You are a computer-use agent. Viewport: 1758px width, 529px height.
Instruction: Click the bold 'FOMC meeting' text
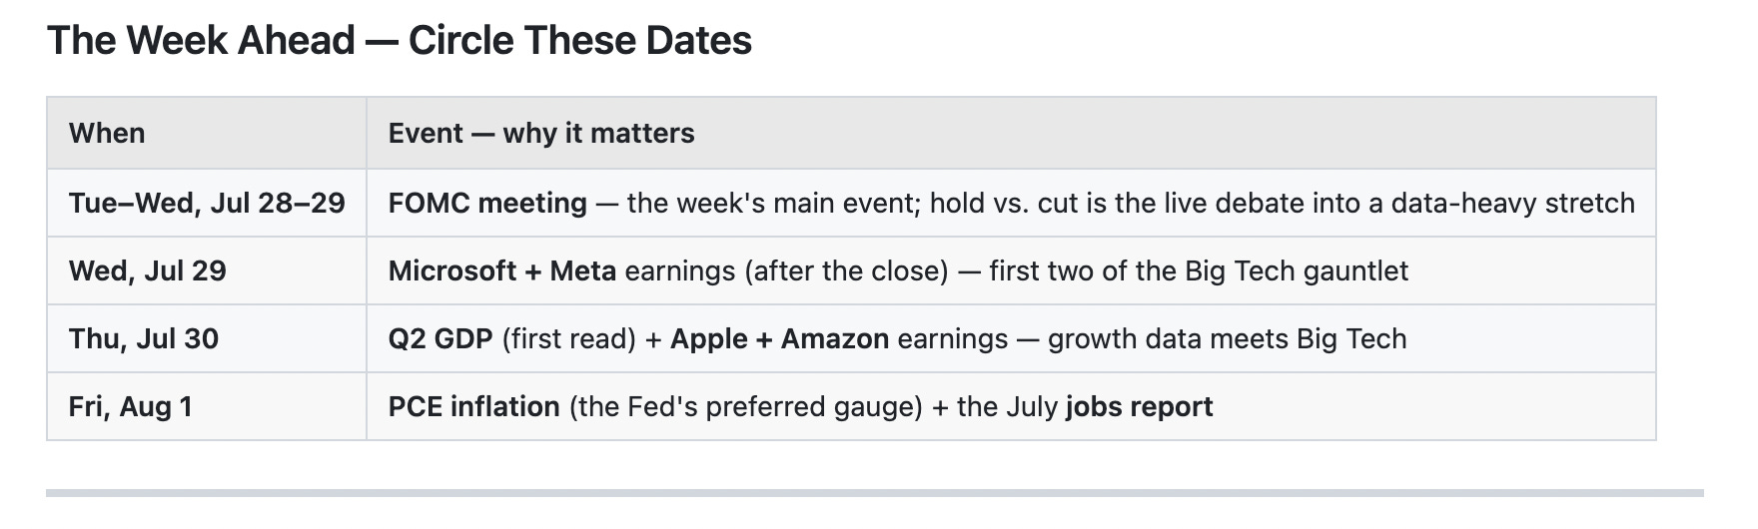pyautogui.click(x=487, y=203)
